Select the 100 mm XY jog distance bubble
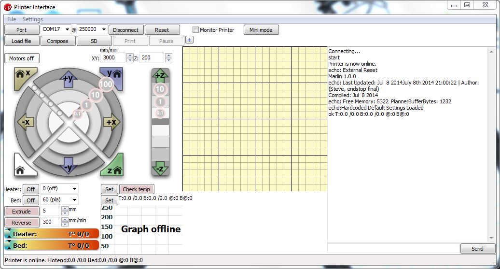The width and height of the screenshot is (500, 269). tap(106, 84)
